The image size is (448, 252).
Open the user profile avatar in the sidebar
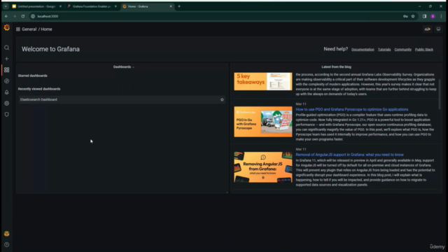point(6,234)
